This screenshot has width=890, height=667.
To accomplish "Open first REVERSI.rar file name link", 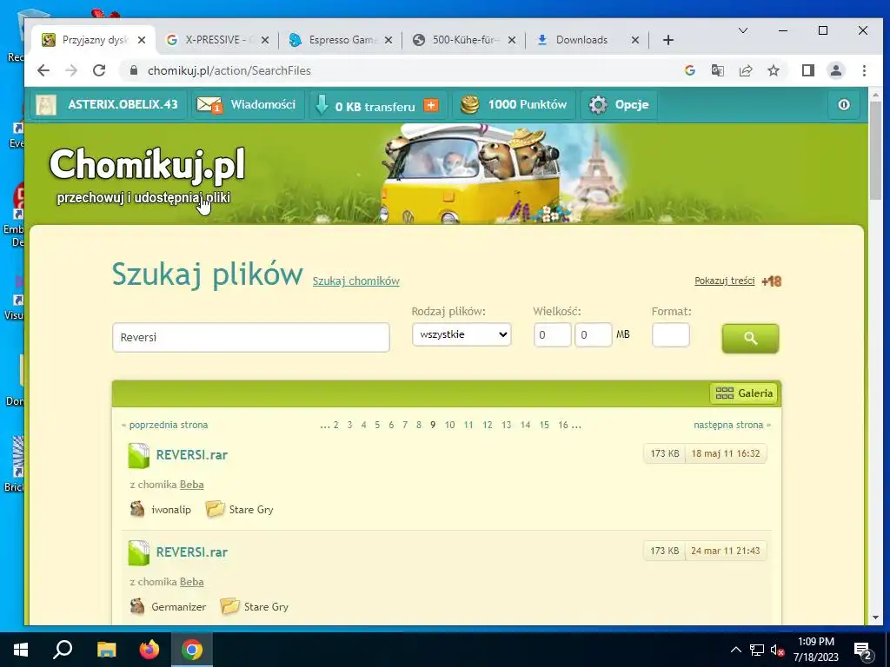I will pyautogui.click(x=192, y=455).
